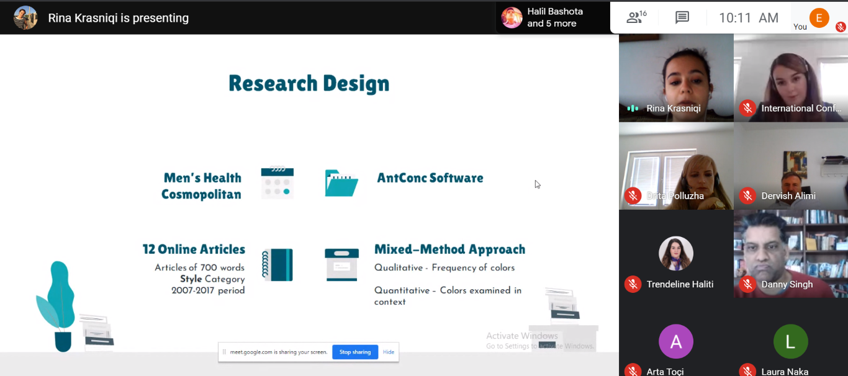Click the muted mic icon on Dervish Alimi
The height and width of the screenshot is (376, 848).
747,195
